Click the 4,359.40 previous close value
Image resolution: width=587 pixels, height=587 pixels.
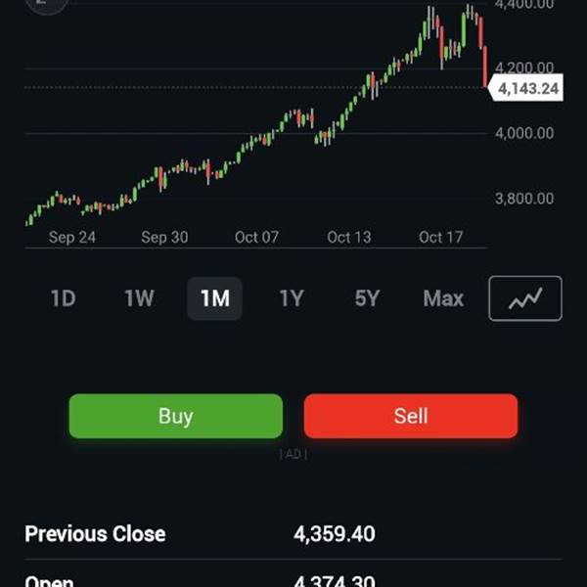coord(334,534)
